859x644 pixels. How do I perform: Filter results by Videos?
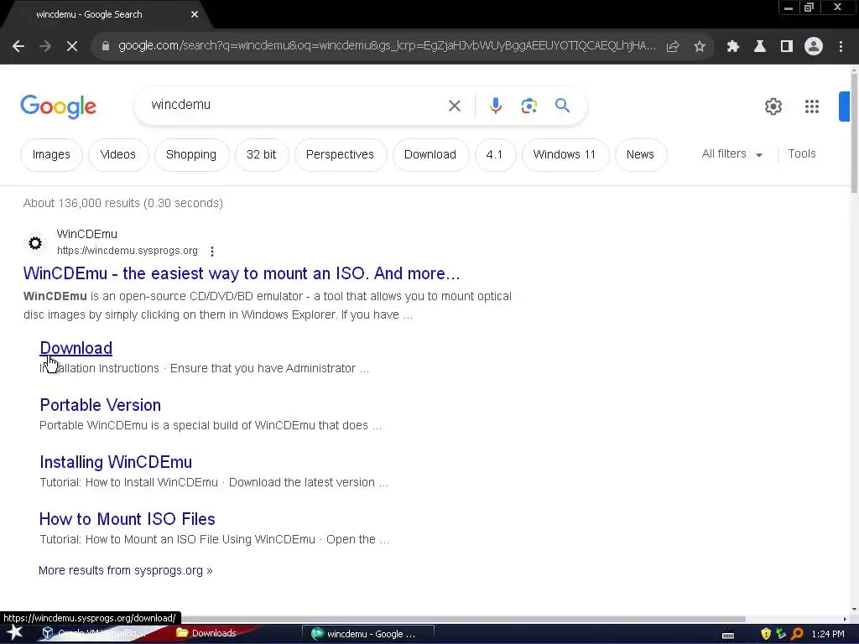(x=117, y=155)
